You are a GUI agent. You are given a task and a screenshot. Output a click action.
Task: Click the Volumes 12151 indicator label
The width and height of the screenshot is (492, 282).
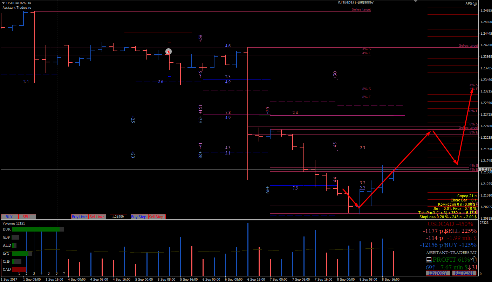[x=14, y=223]
